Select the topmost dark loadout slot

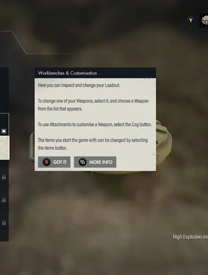(x=4, y=79)
